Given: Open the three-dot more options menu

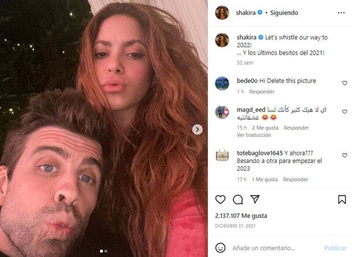Looking at the screenshot, I should tap(341, 13).
